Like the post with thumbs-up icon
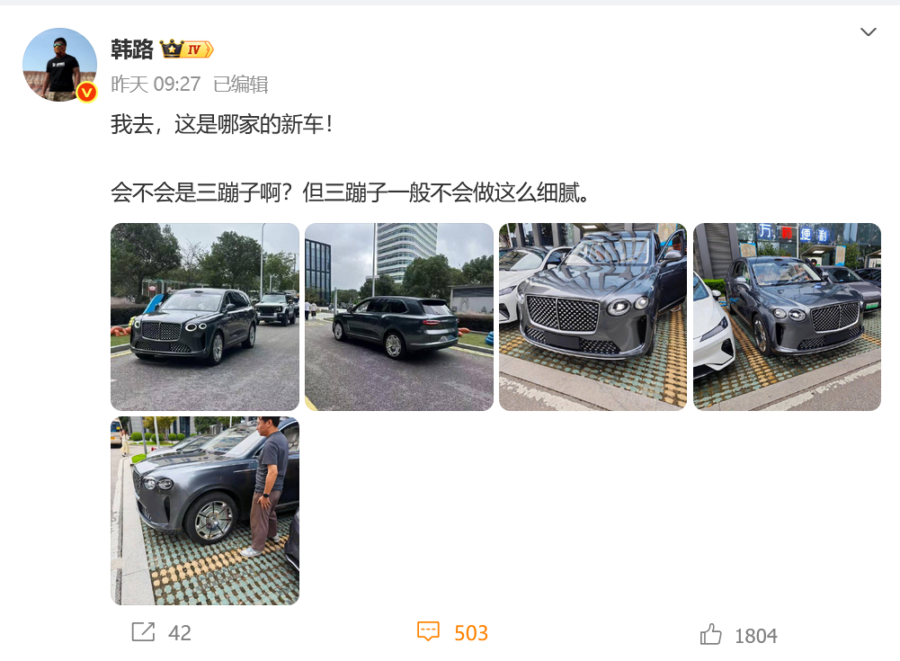Image resolution: width=900 pixels, height=661 pixels. pyautogui.click(x=710, y=634)
